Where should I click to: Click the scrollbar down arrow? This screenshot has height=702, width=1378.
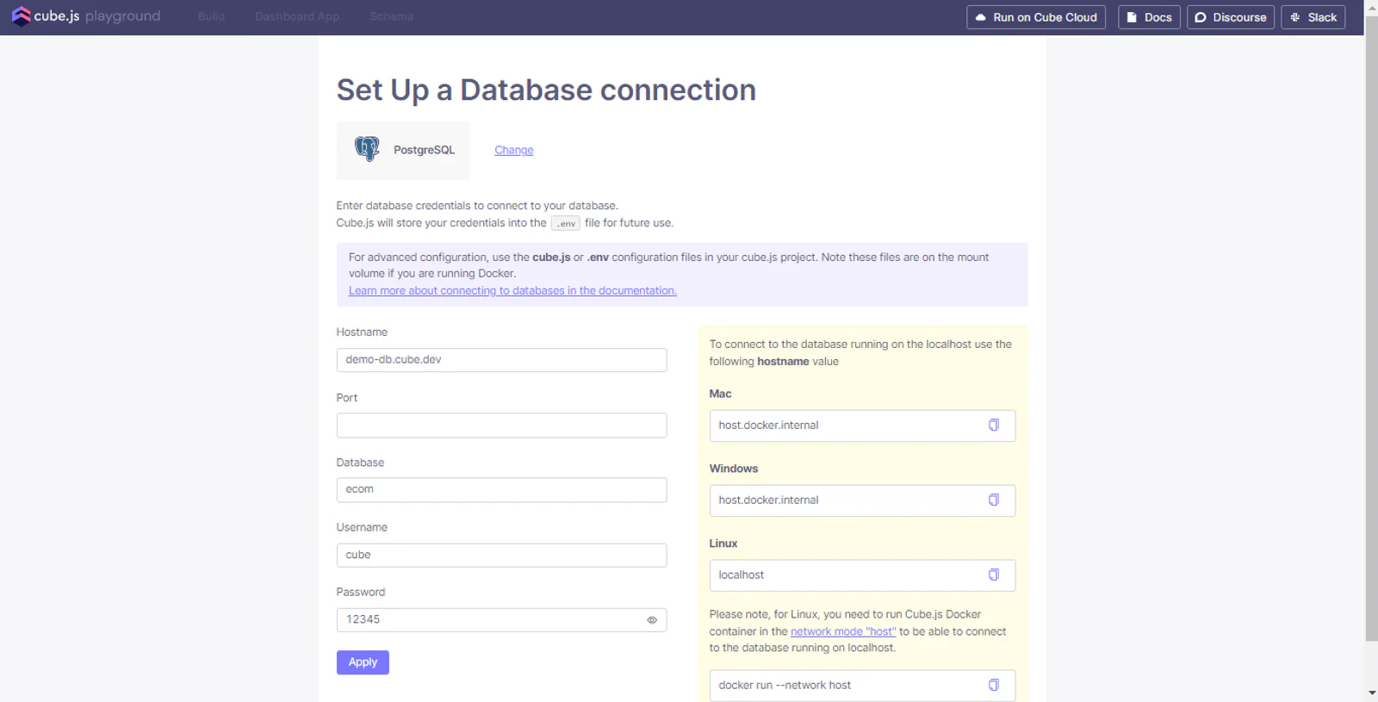coord(1371,693)
